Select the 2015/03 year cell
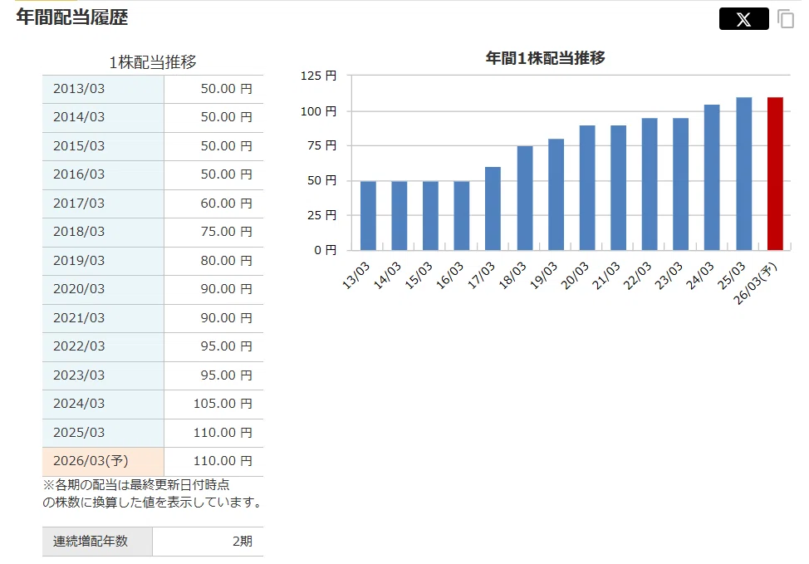This screenshot has height=564, width=809. tap(103, 146)
